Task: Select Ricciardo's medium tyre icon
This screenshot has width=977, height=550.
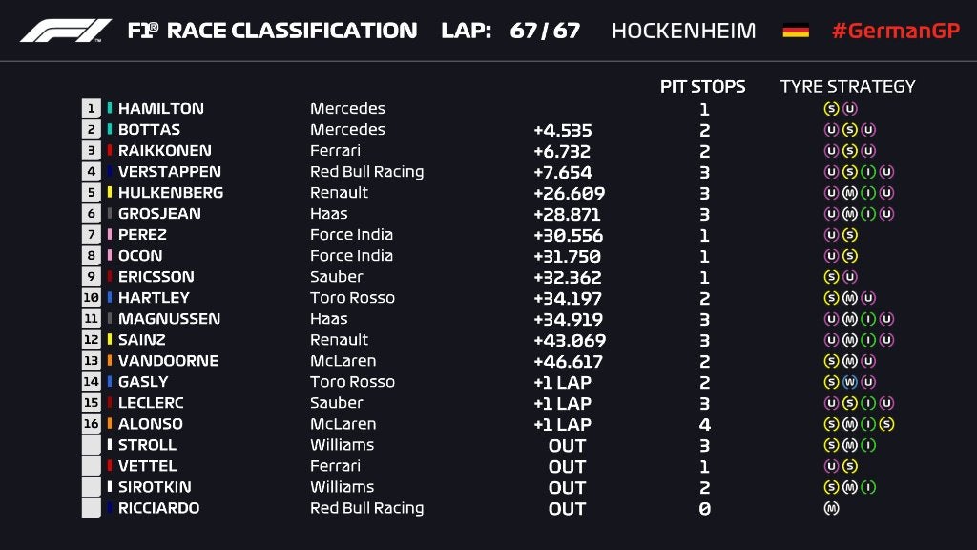Action: (x=830, y=508)
